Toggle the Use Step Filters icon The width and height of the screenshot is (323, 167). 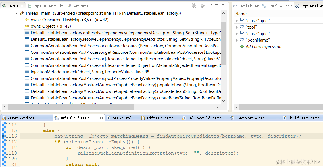click(203, 6)
